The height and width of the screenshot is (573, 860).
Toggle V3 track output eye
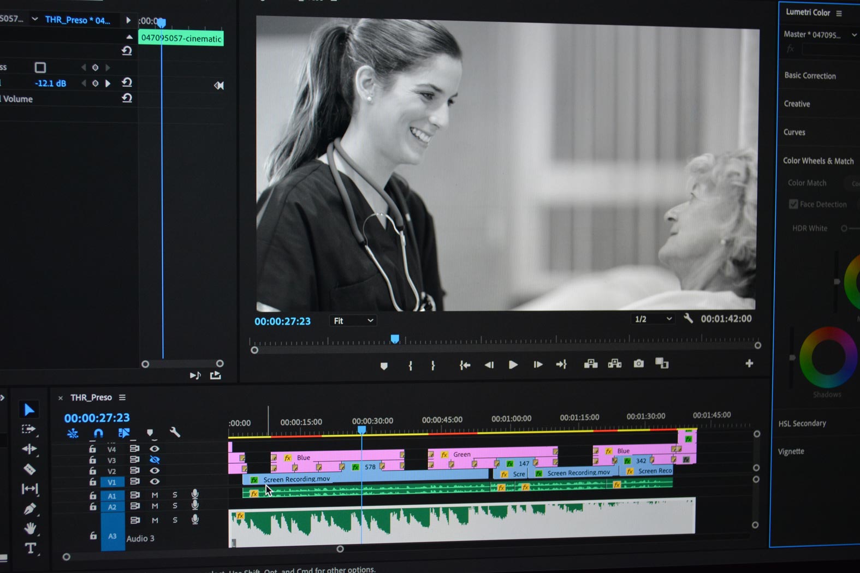[x=155, y=459]
